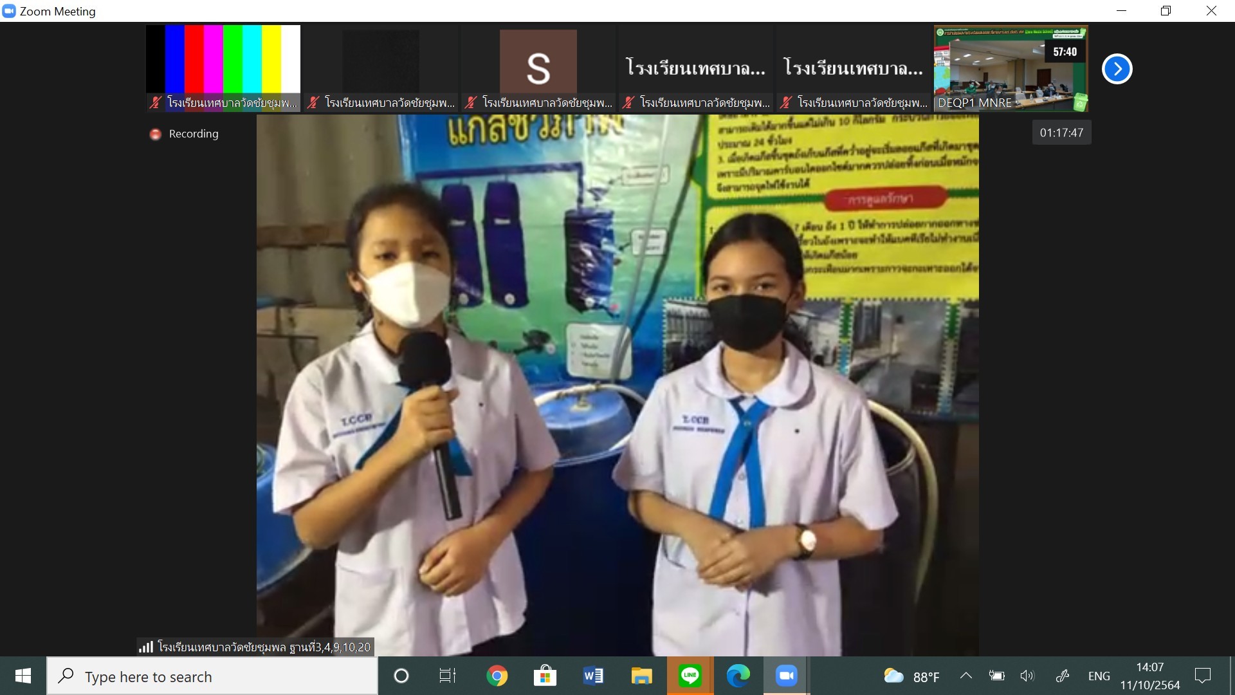Select the DEQP1 MNRE participant thumbnail
This screenshot has height=695, width=1235.
(1011, 68)
